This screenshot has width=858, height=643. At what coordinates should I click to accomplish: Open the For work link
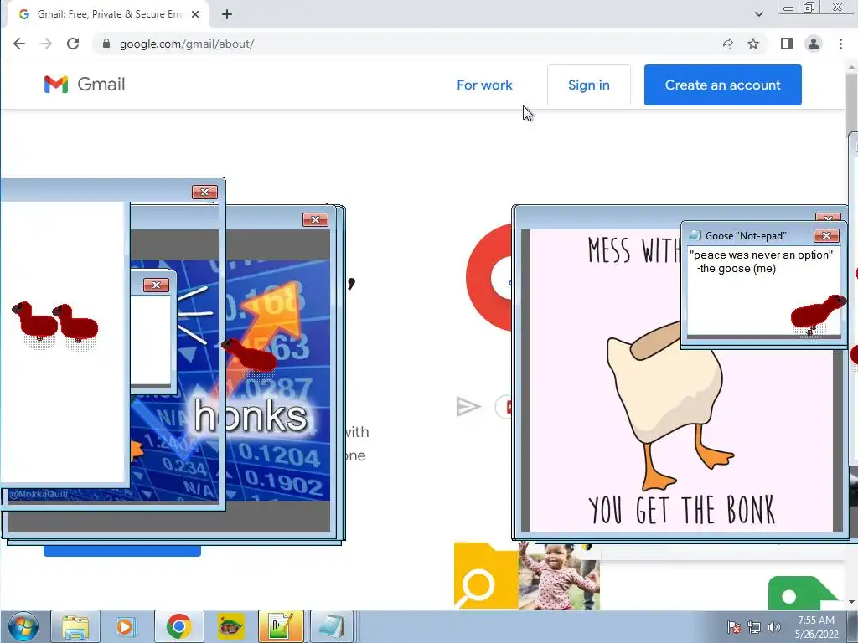[484, 85]
